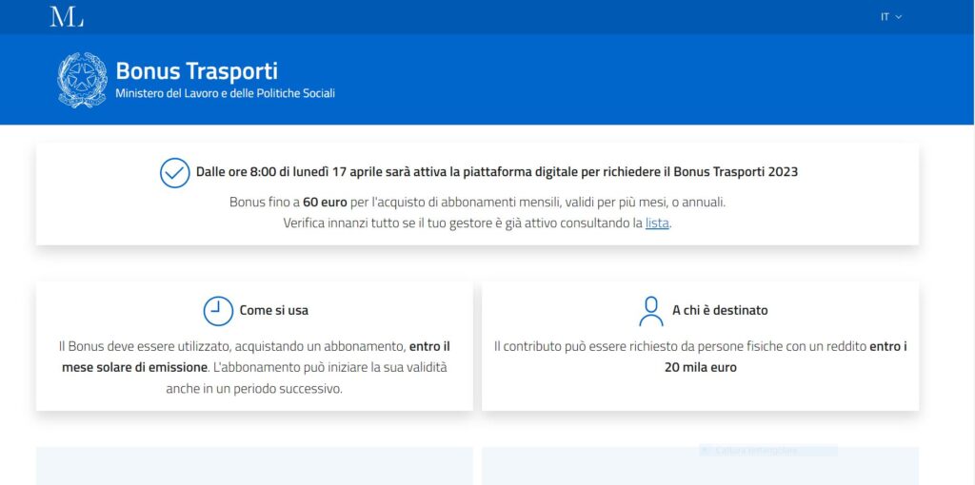This screenshot has width=975, height=485.
Task: Open the 'lista' link of active operators
Action: point(657,223)
